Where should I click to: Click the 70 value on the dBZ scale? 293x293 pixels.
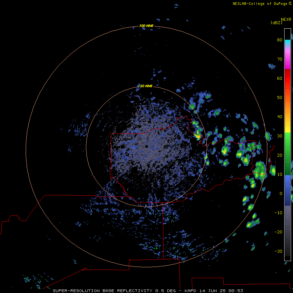click(x=280, y=59)
